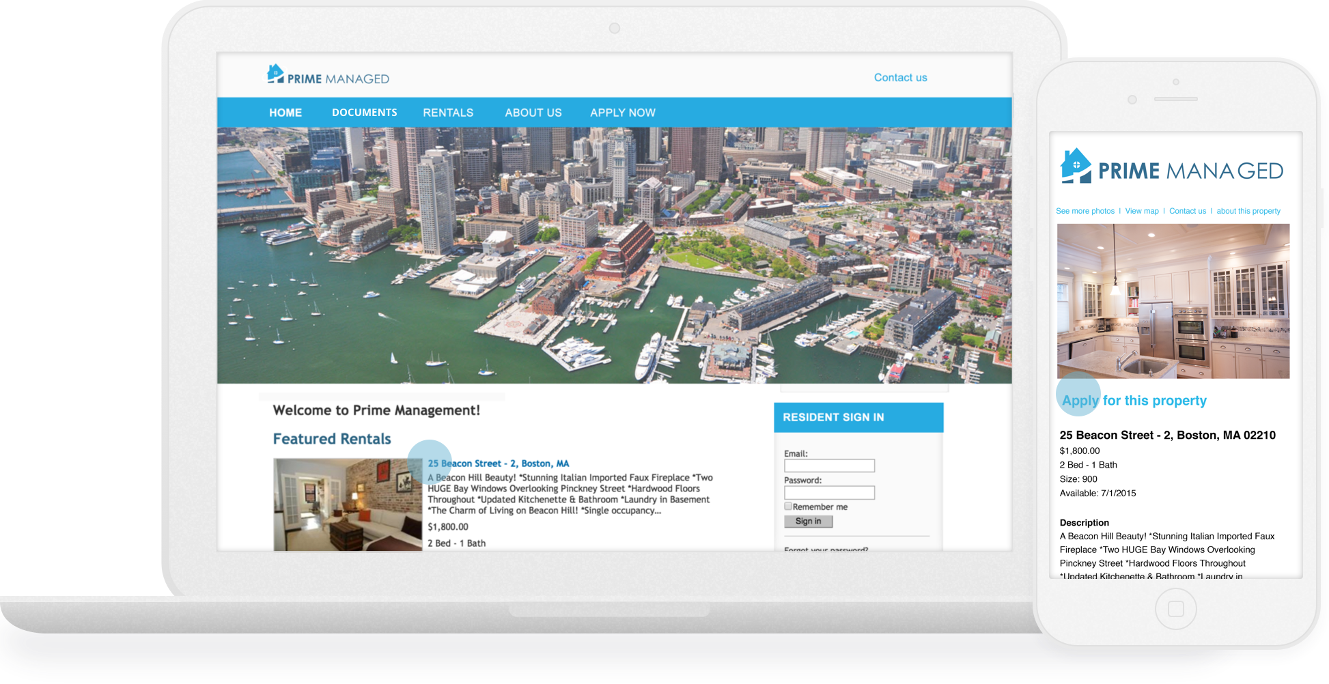Open the Contact us link in the laptop header
Viewport: 1329px width, 684px height.
900,78
